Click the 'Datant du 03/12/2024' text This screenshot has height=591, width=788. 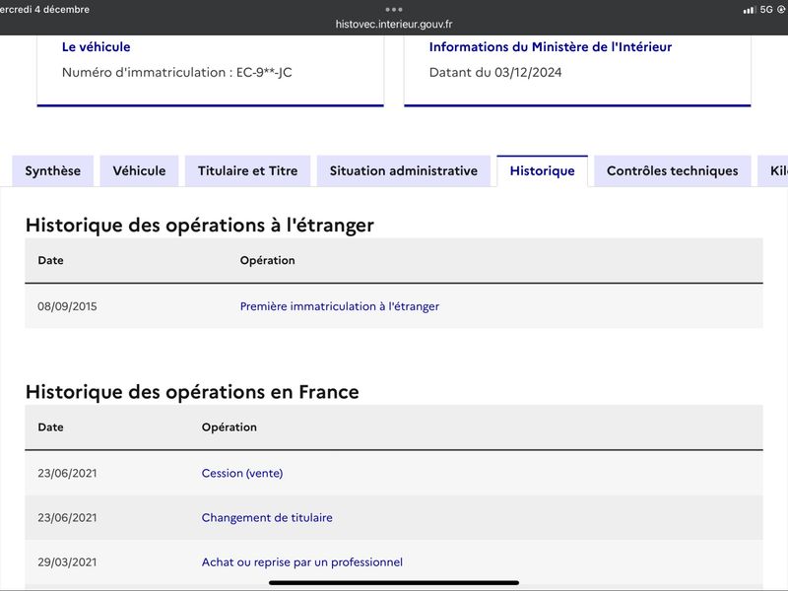[x=495, y=72]
